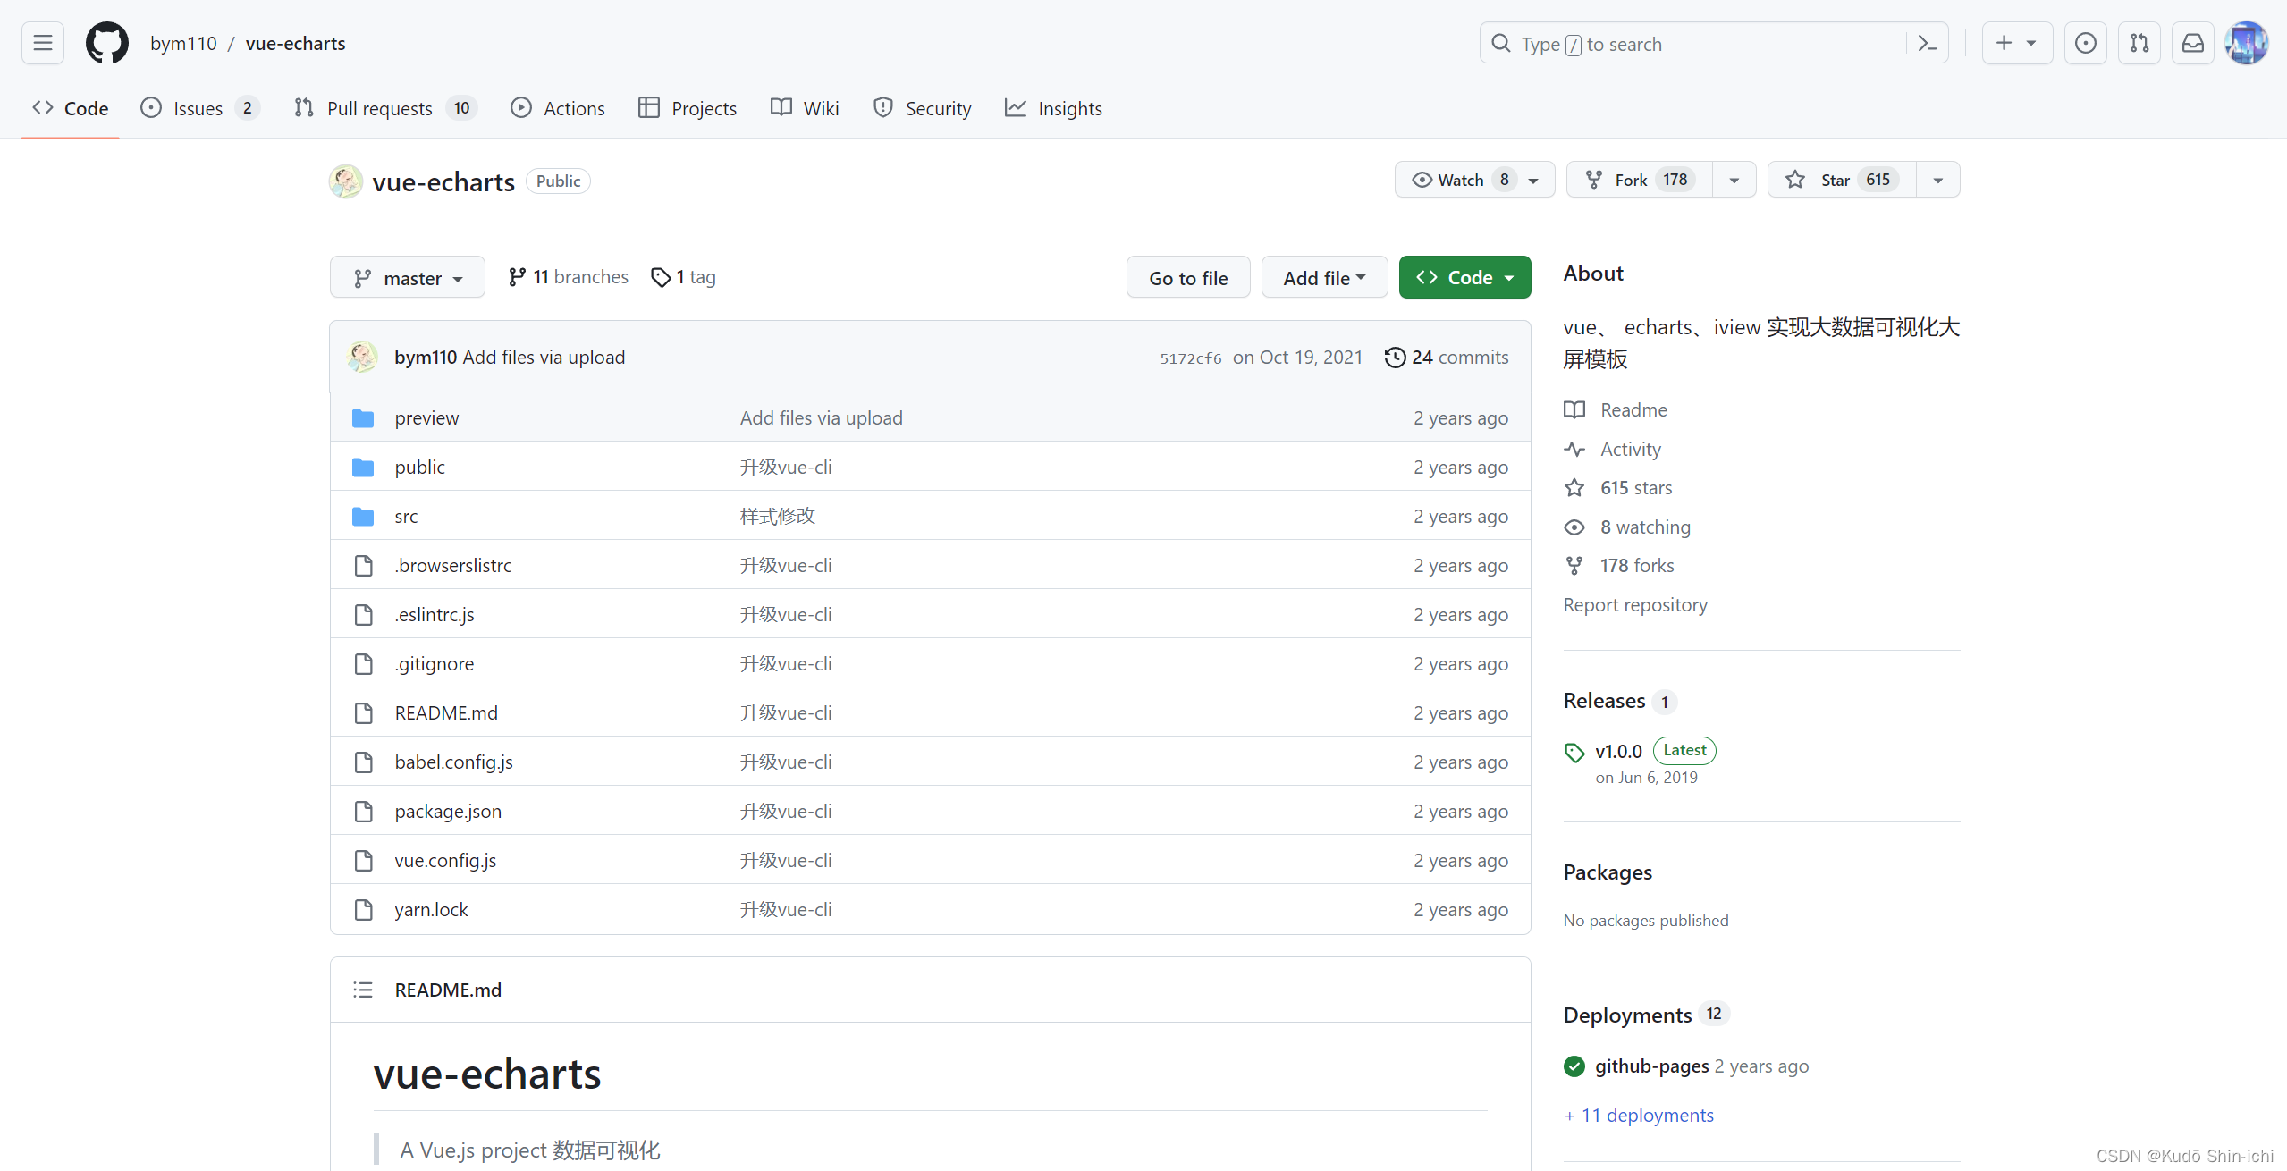Open the 11 deployments link
Viewport: 2287px width, 1171px height.
[1638, 1115]
